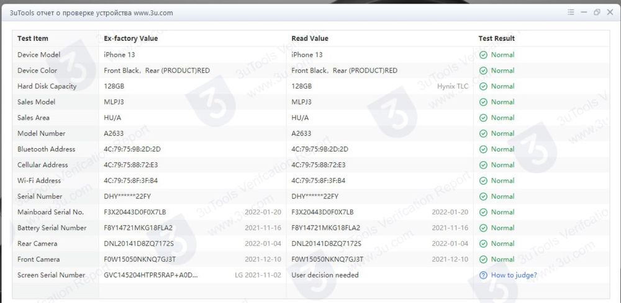The height and width of the screenshot is (303, 621).
Task: Click the green check icon in Model Number row
Action: [483, 133]
